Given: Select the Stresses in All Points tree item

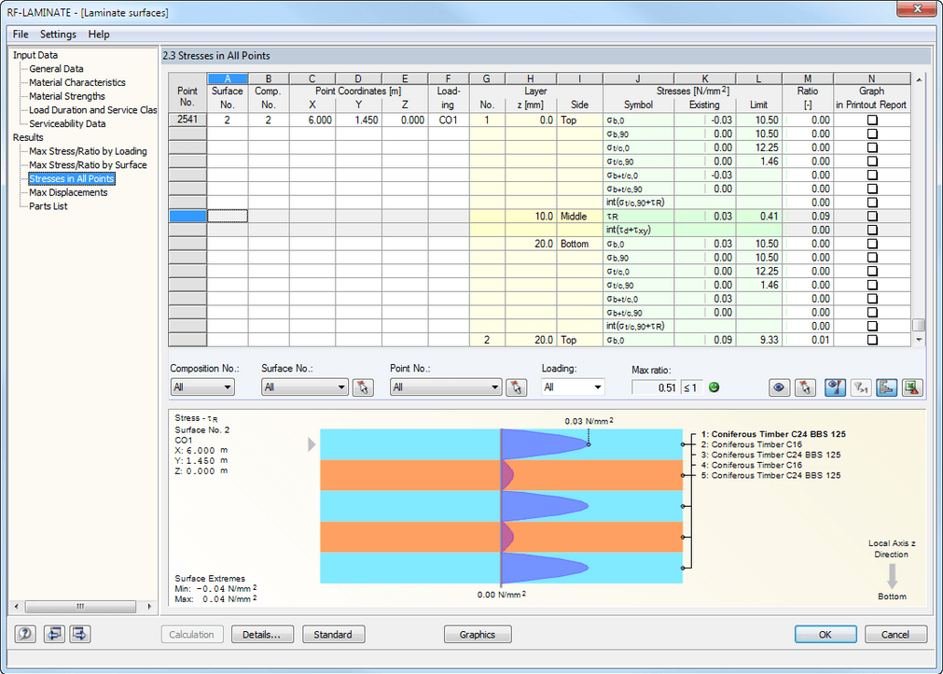Looking at the screenshot, I should [x=72, y=178].
